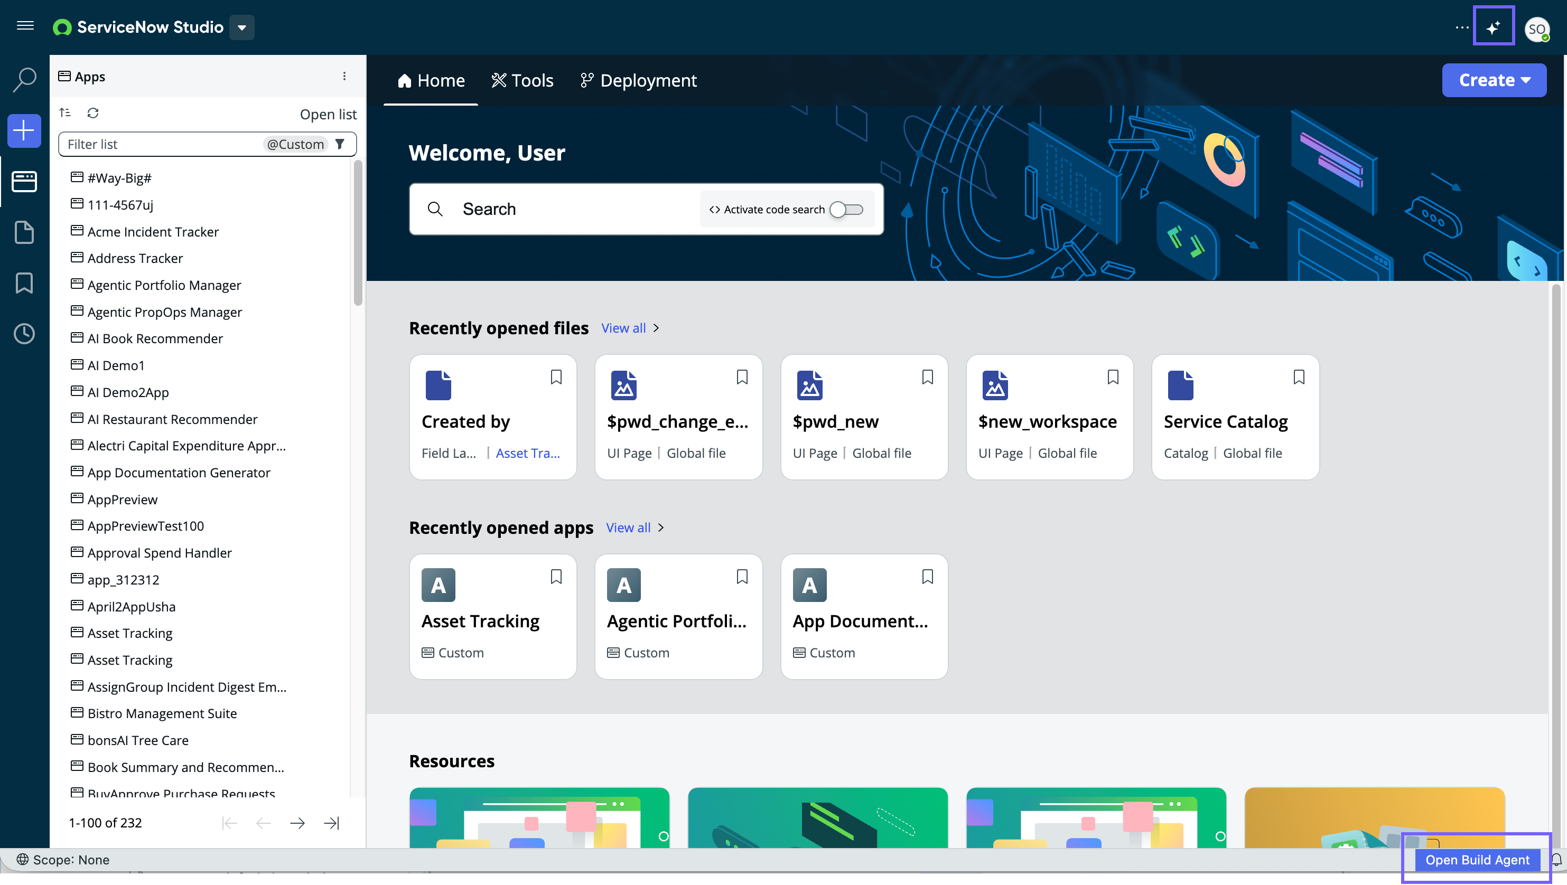Jump to last page of apps list

click(332, 823)
